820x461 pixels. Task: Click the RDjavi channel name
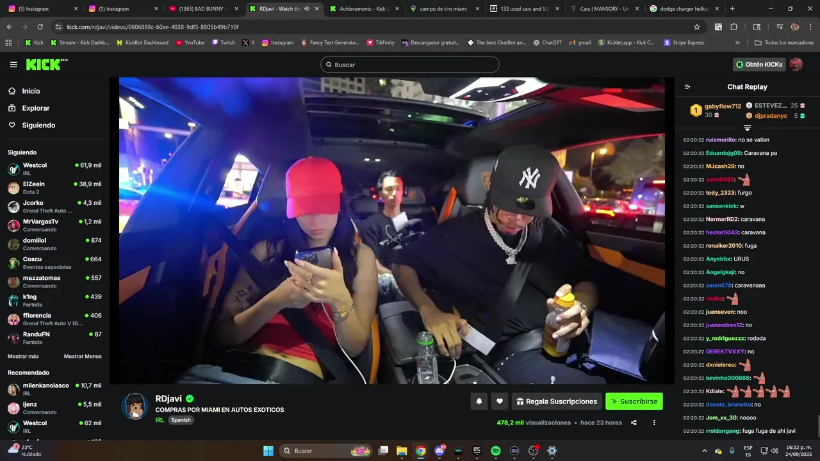click(168, 398)
